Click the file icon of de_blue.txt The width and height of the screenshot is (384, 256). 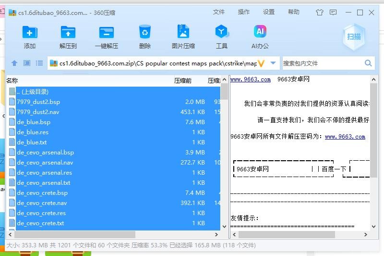12,142
